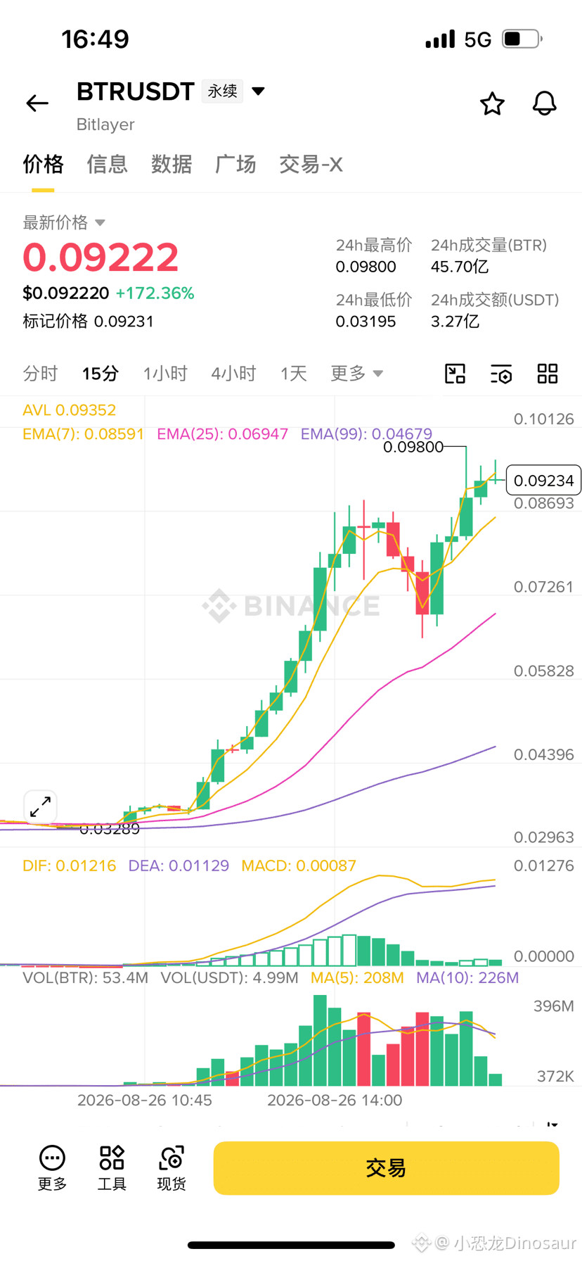Tap the MA(10): 226M volume label
The width and height of the screenshot is (582, 1261).
click(467, 977)
